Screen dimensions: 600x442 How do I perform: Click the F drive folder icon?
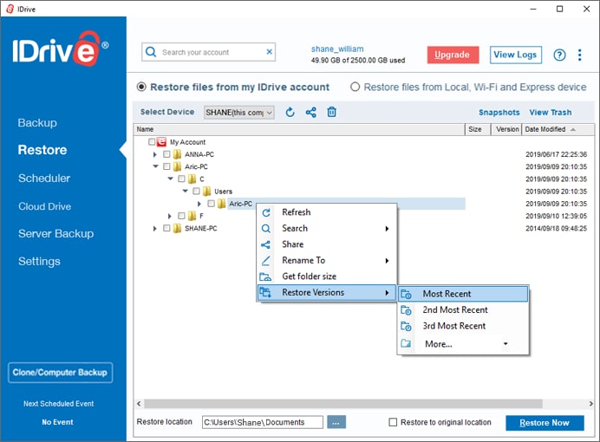click(192, 216)
